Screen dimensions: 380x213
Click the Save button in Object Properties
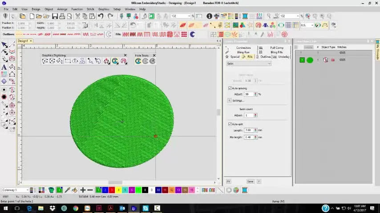pyautogui.click(x=250, y=181)
